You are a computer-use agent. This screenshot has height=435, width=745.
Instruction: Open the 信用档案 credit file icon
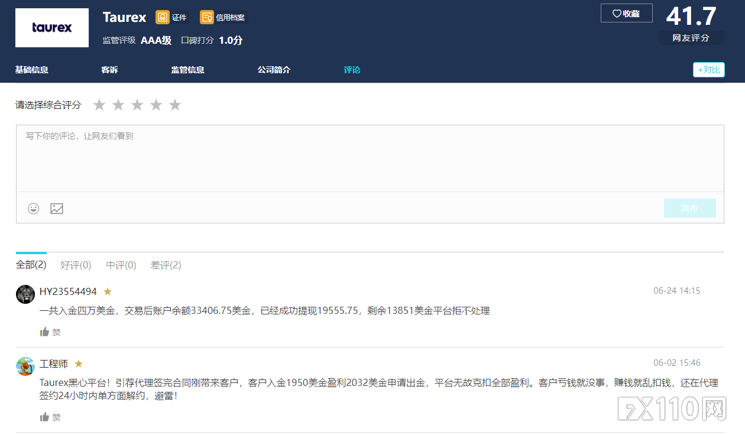pos(206,17)
